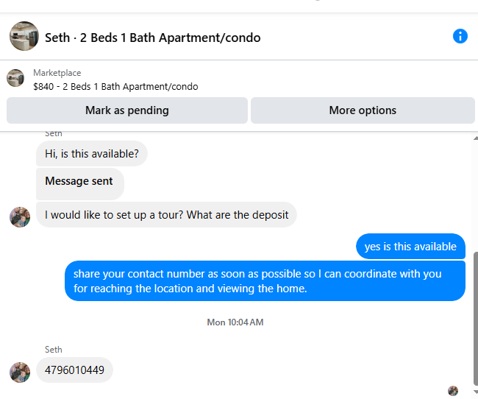Click the scrollbar down arrow
This screenshot has width=478, height=399.
pos(475,392)
